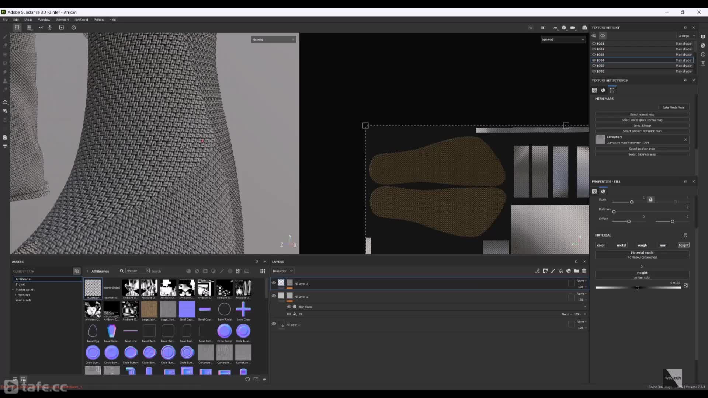This screenshot has width=708, height=398.
Task: Toggle visibility of texture set 1001
Action: coord(594,43)
